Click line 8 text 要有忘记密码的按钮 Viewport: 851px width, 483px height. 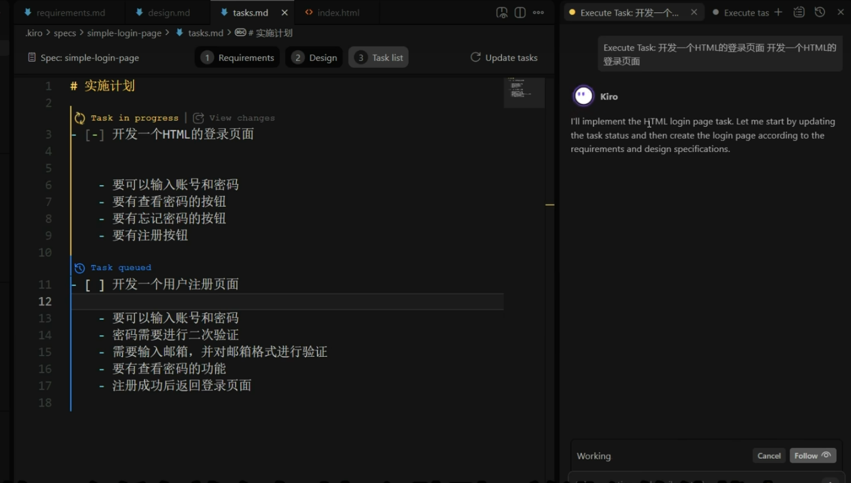(x=169, y=219)
